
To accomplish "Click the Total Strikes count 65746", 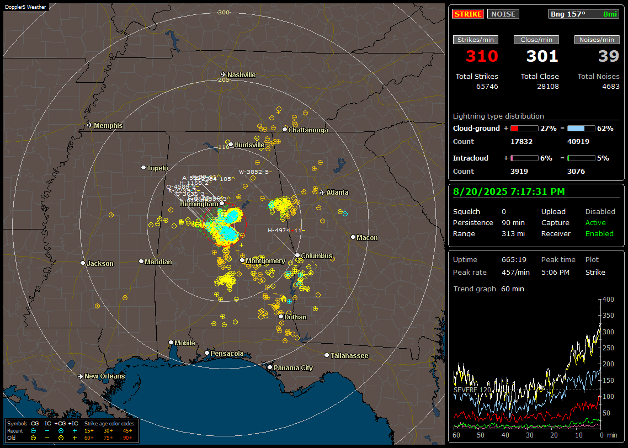I will pyautogui.click(x=487, y=87).
